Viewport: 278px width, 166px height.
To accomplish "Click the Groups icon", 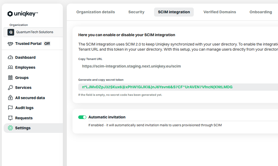I will tap(10, 78).
